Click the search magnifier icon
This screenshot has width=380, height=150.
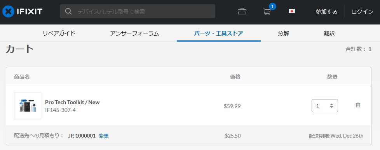(x=69, y=11)
